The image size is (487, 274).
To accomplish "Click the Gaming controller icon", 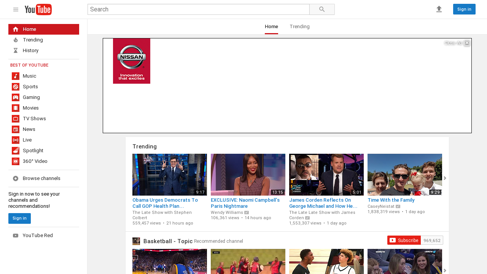I will (16, 97).
